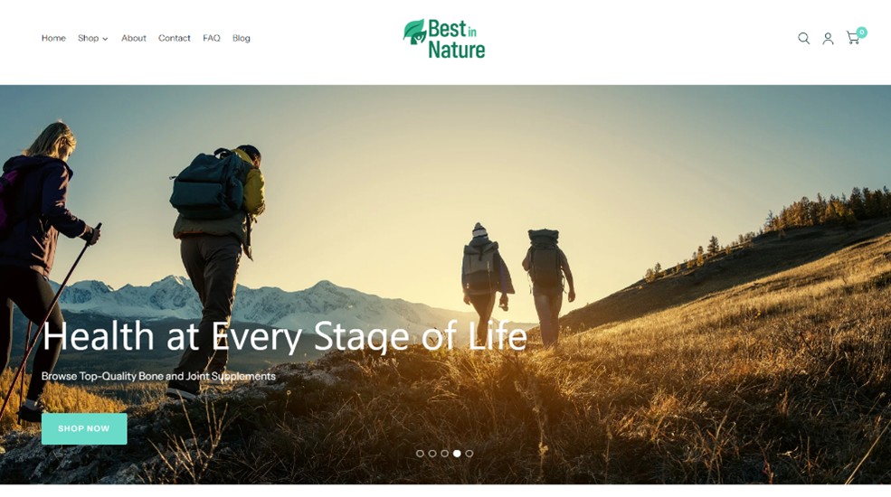Image resolution: width=891 pixels, height=497 pixels.
Task: Click the Health at Every Stage headline
Action: click(285, 337)
